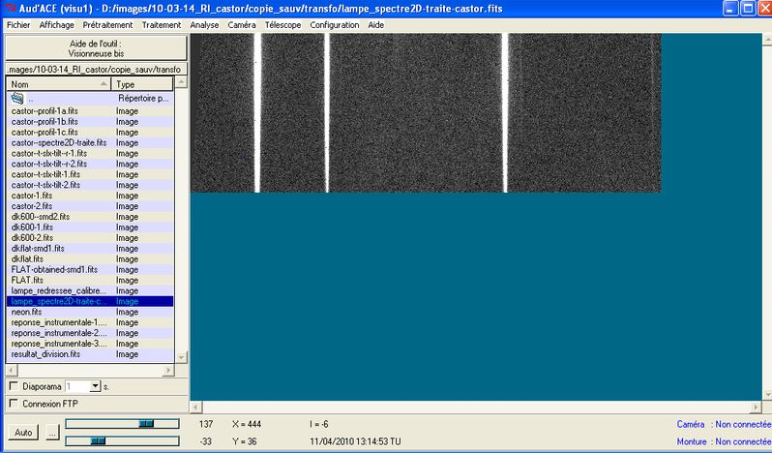This screenshot has height=453, width=772.
Task: Toggle the Connexion FTP checkbox
Action: tap(14, 404)
